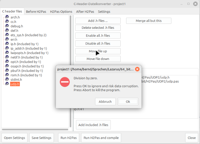The width and height of the screenshot is (200, 144).
Task: Click the red error icon in dialog
Action: (x=65, y=82)
